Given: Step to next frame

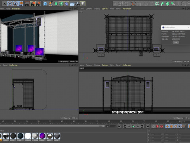Looking at the screenshot, I should coord(137,126).
